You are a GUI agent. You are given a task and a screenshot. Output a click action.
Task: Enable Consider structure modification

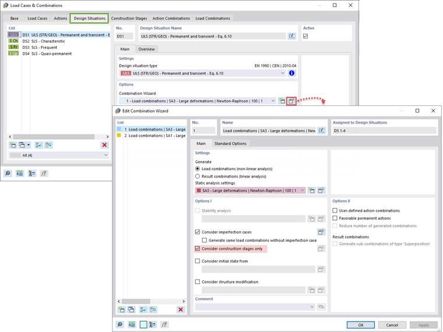point(198,282)
